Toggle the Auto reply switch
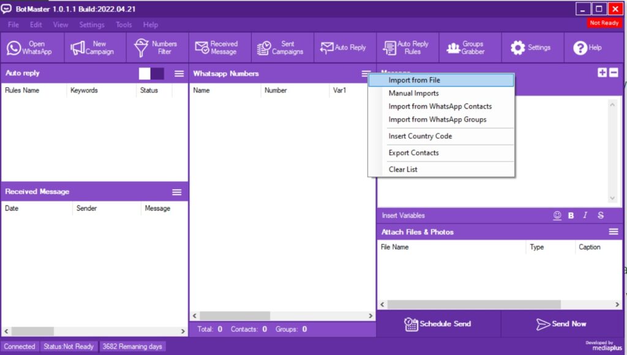 coord(151,73)
